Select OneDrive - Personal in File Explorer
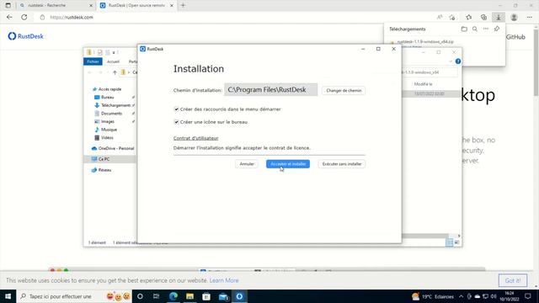The height and width of the screenshot is (303, 539). coord(116,148)
